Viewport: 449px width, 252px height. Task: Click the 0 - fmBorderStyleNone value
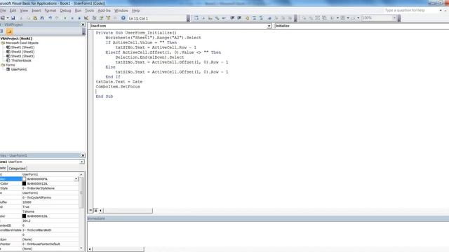39,188
